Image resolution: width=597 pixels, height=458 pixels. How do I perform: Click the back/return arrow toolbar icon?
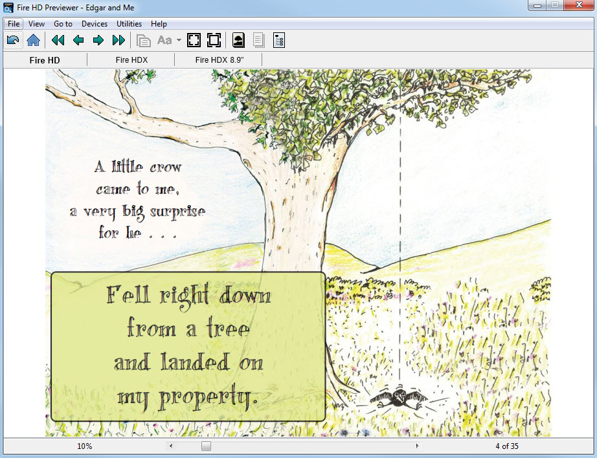(x=13, y=40)
